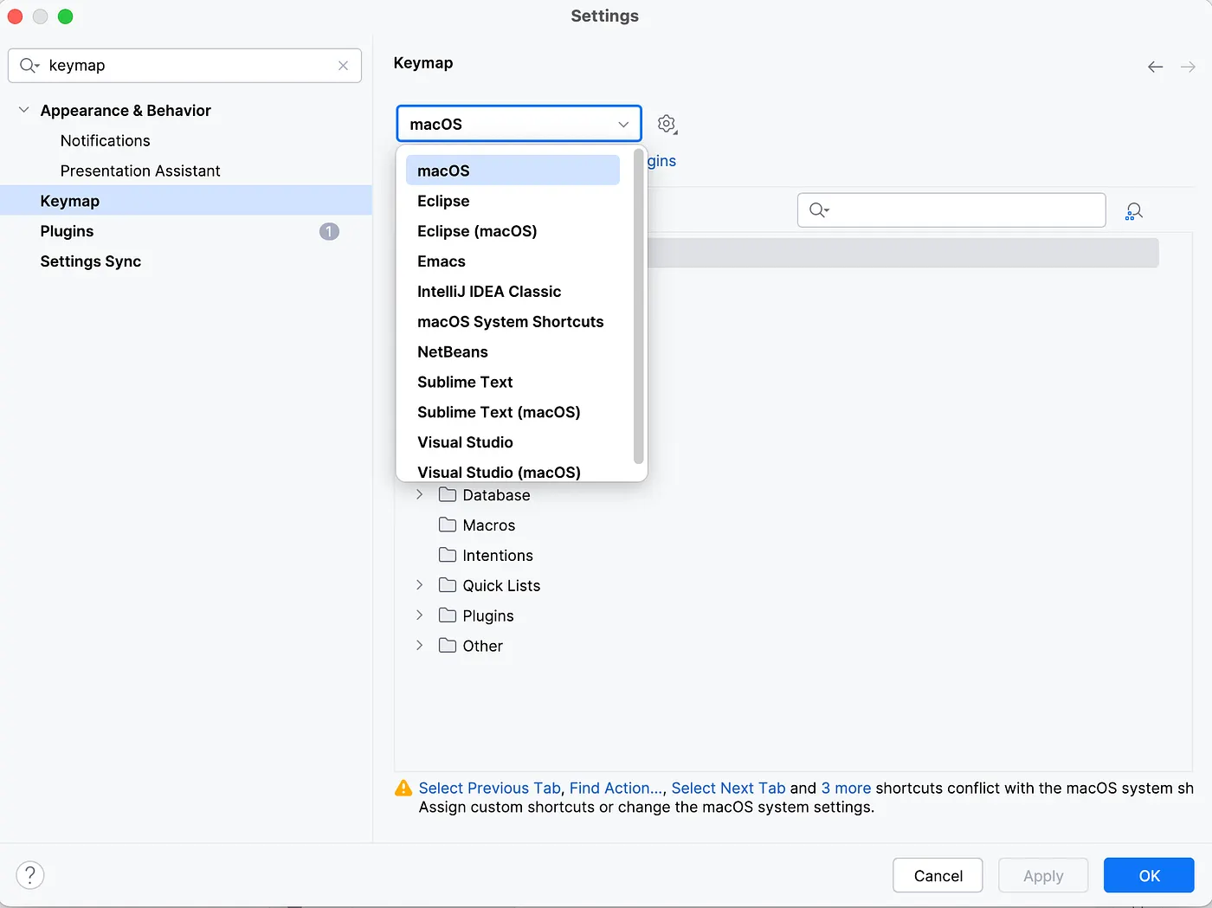This screenshot has height=908, width=1212.
Task: Click the Macros folder icon
Action: [447, 525]
